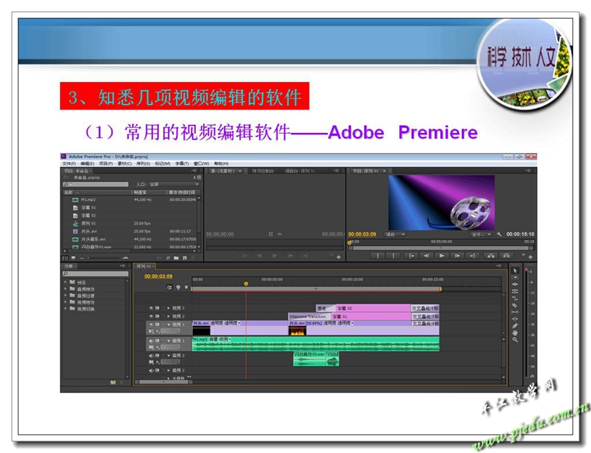
Task: Mute speaker for 音频 2 track
Action: pos(151,355)
